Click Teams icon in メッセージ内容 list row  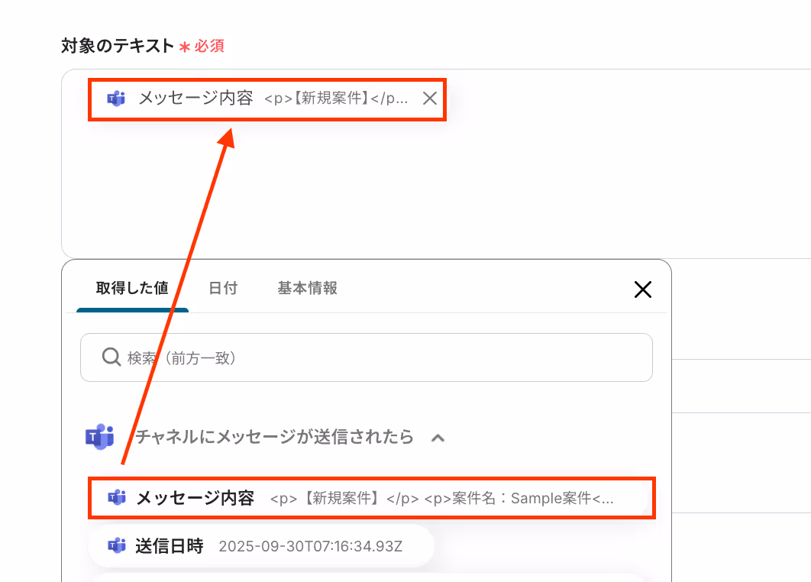(117, 498)
